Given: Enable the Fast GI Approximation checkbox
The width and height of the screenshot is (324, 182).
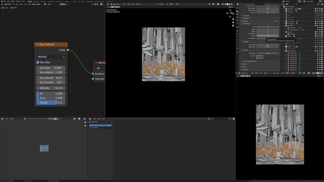Looking at the screenshot, I should (x=244, y=61).
